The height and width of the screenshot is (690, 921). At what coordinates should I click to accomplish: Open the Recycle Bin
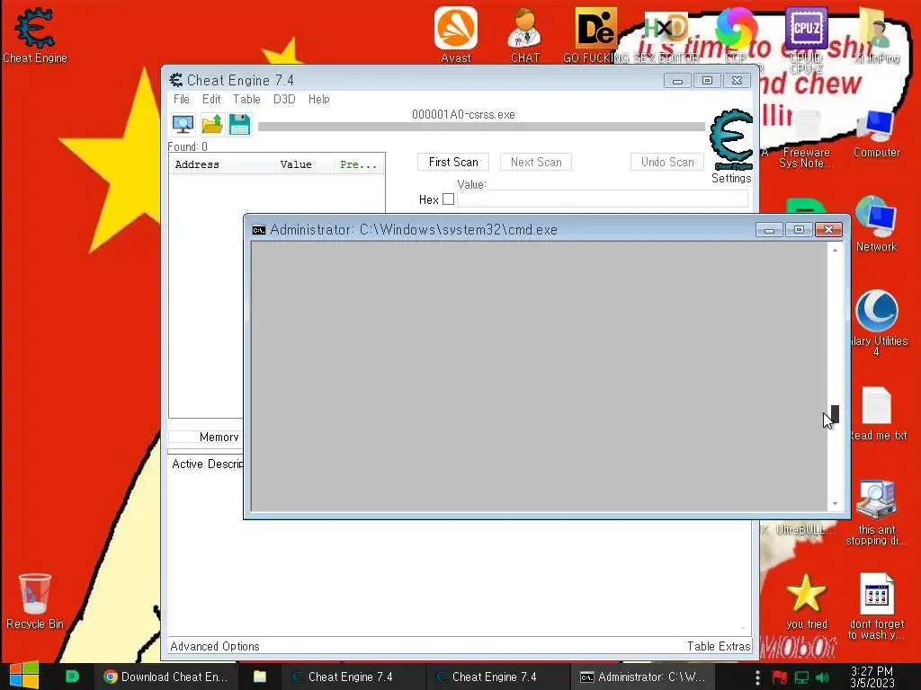(35, 602)
